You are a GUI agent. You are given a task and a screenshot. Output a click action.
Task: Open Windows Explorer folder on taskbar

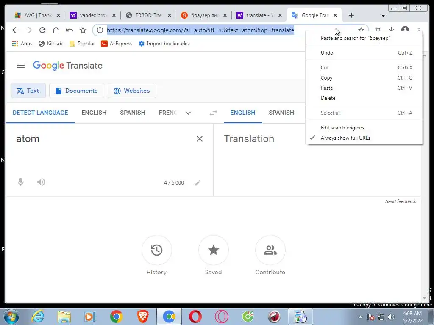coord(64,317)
